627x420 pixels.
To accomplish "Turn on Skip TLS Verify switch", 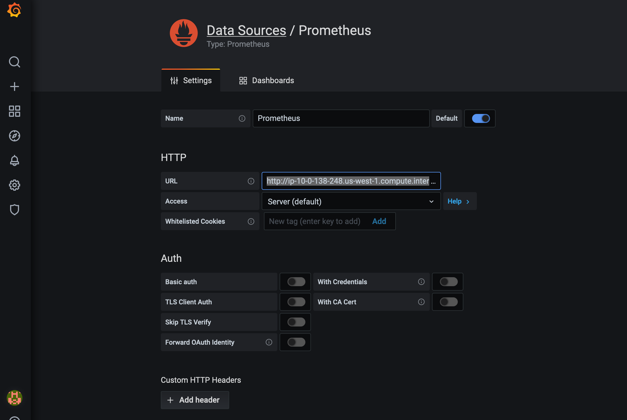I will tap(296, 322).
